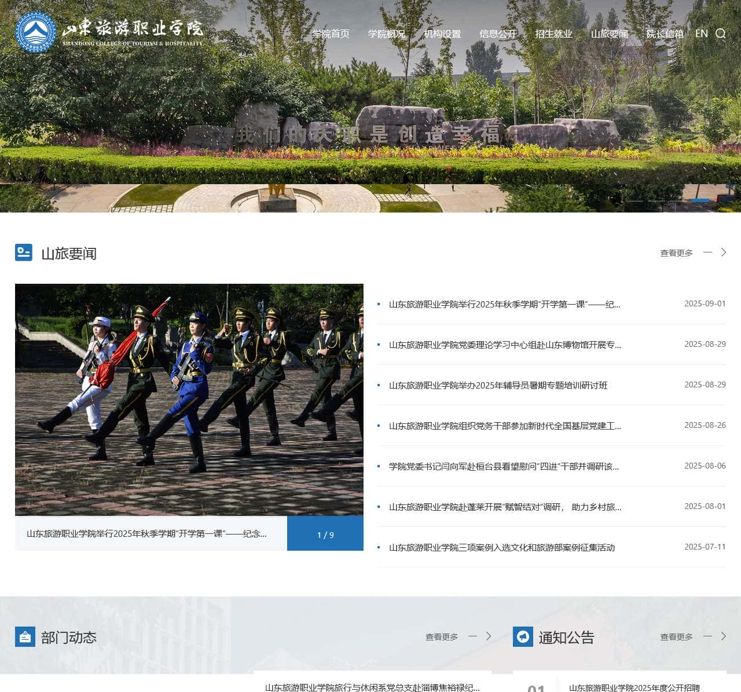Click the right arrow beside 山旅要闻 查看更多
This screenshot has height=692, width=741.
click(723, 252)
